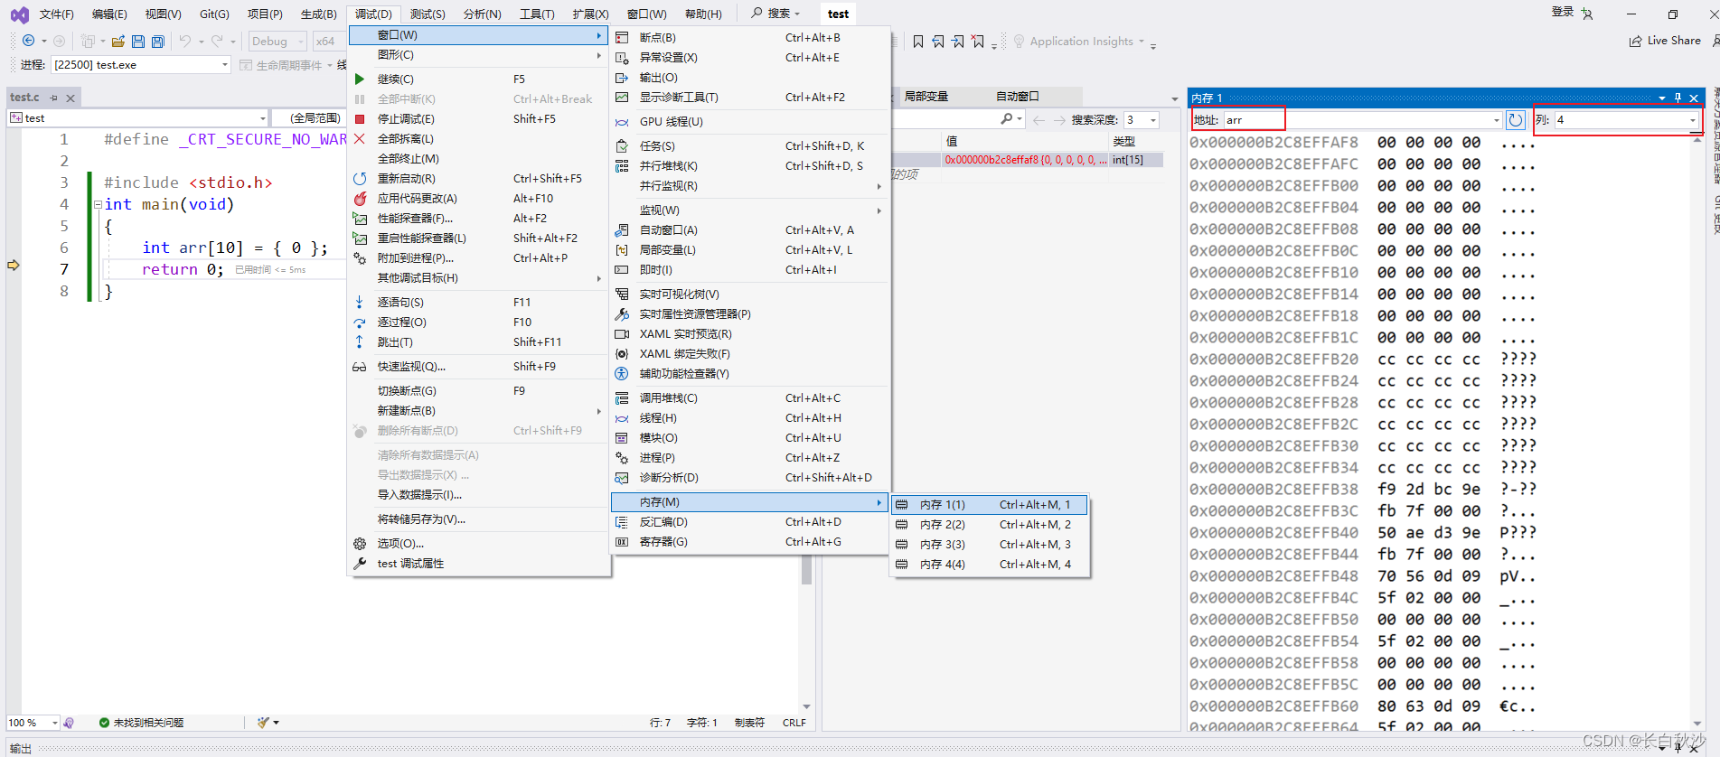Image resolution: width=1720 pixels, height=757 pixels.
Task: Expand Parallel Watch (并行监视) submenu
Action: [x=750, y=185]
